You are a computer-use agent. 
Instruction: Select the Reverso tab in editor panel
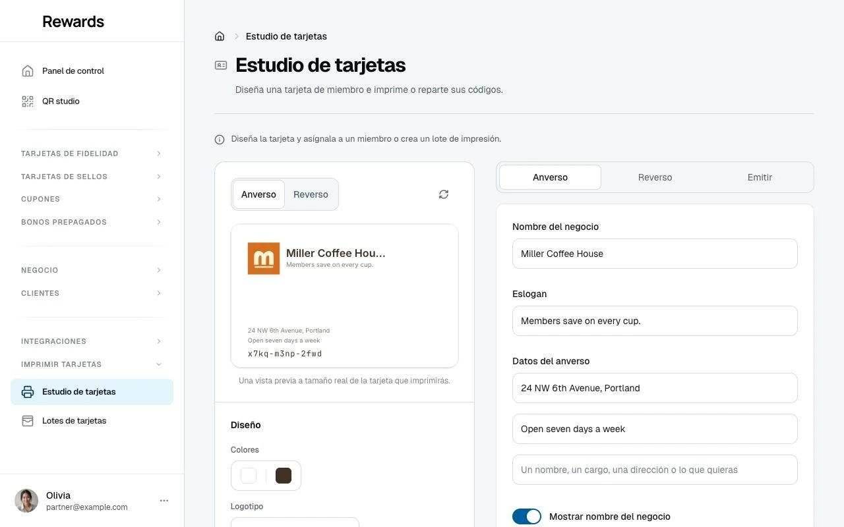pyautogui.click(x=655, y=177)
